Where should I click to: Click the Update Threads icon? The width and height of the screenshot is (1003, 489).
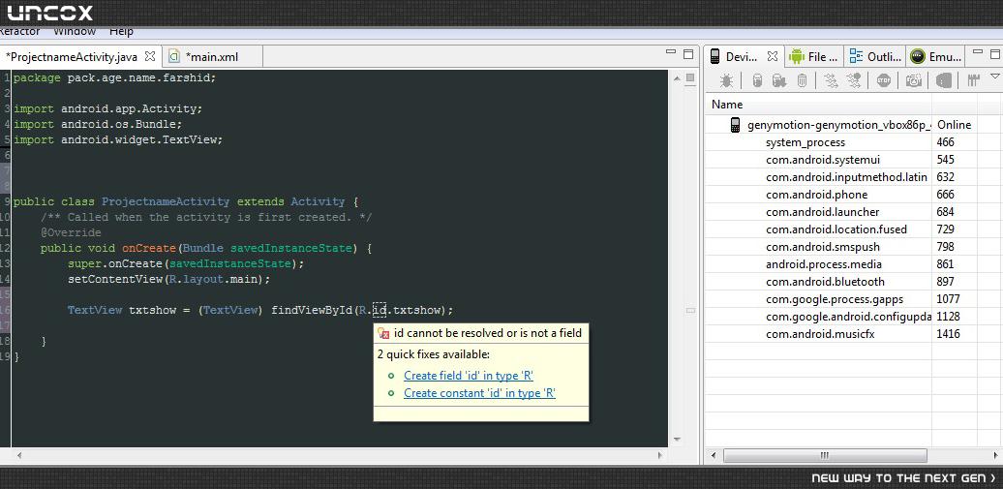(831, 80)
